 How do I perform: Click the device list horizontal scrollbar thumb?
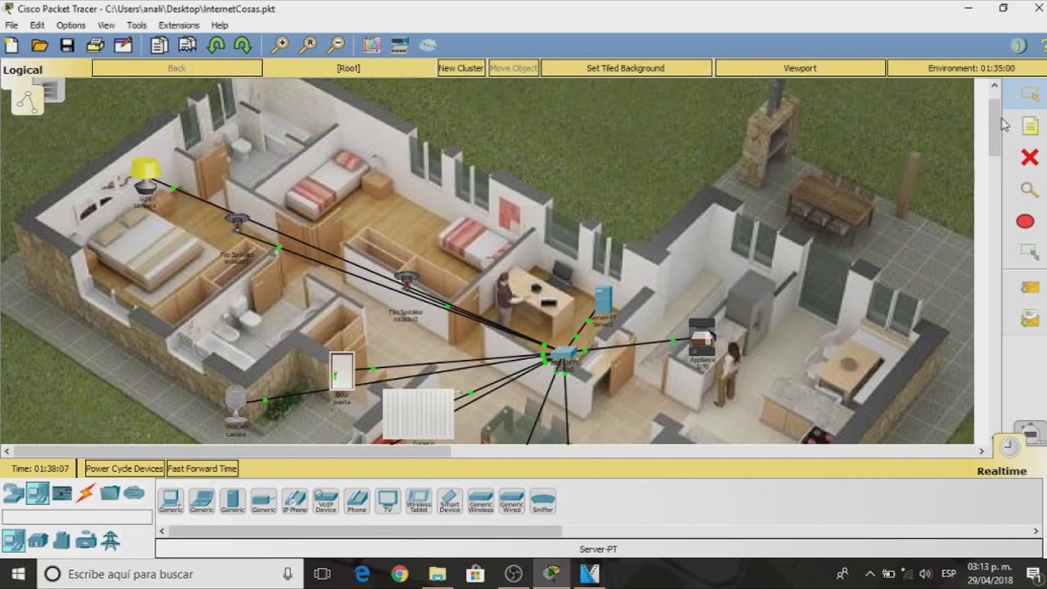[364, 531]
